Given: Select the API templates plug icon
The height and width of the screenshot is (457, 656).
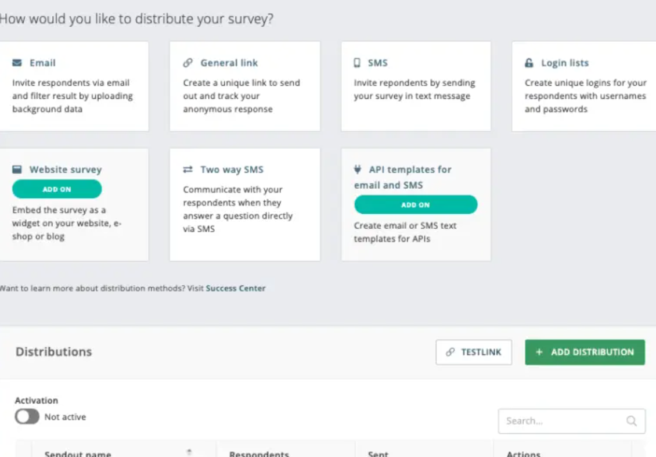Looking at the screenshot, I should coord(359,169).
